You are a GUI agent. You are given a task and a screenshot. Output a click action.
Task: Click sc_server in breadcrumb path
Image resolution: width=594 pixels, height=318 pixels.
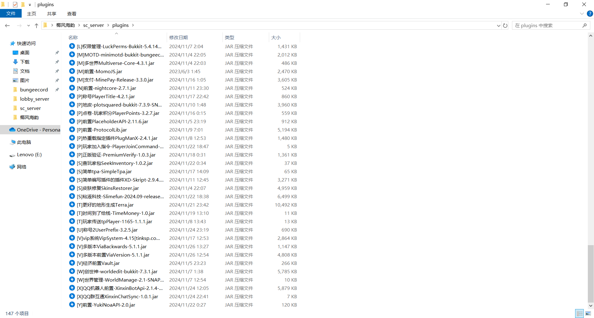pyautogui.click(x=93, y=25)
